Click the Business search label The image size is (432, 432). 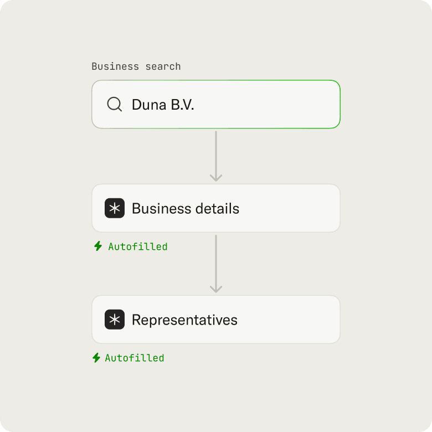point(136,66)
